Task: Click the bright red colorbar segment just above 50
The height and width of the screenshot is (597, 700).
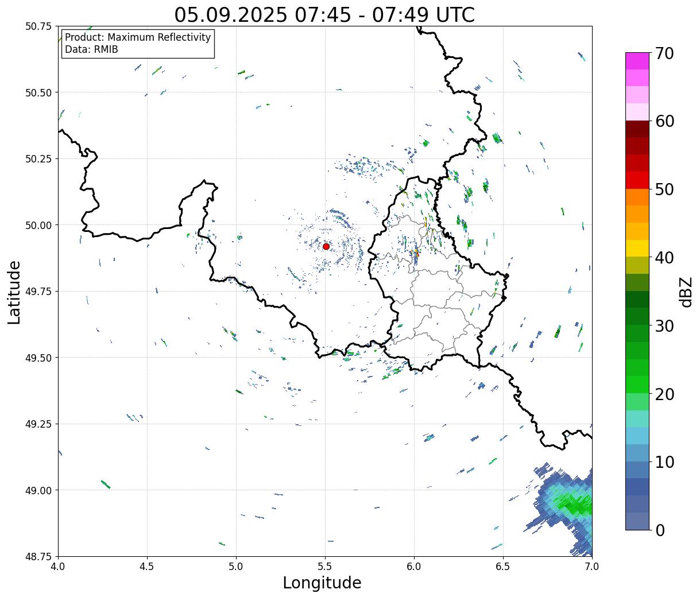Action: pos(637,180)
